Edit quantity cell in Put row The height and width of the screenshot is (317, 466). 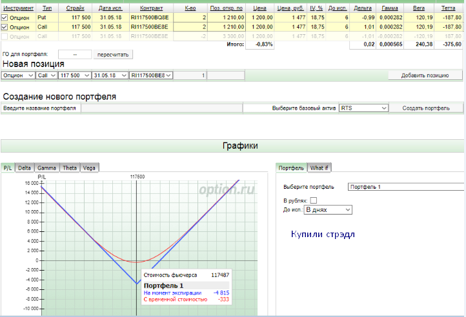coord(190,18)
